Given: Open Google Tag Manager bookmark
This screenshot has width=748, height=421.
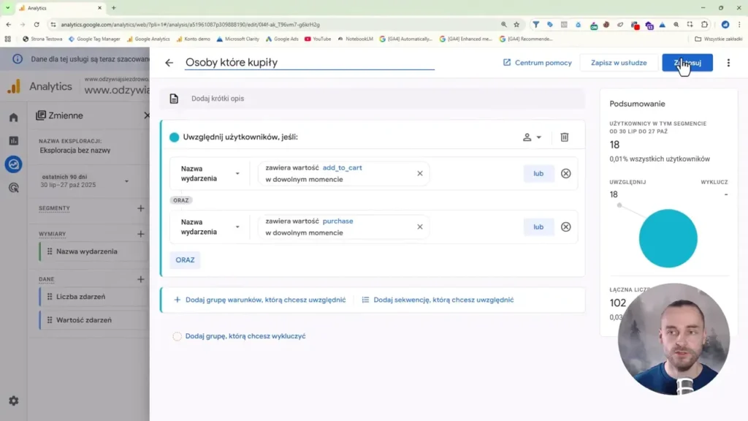Looking at the screenshot, I should coord(94,39).
